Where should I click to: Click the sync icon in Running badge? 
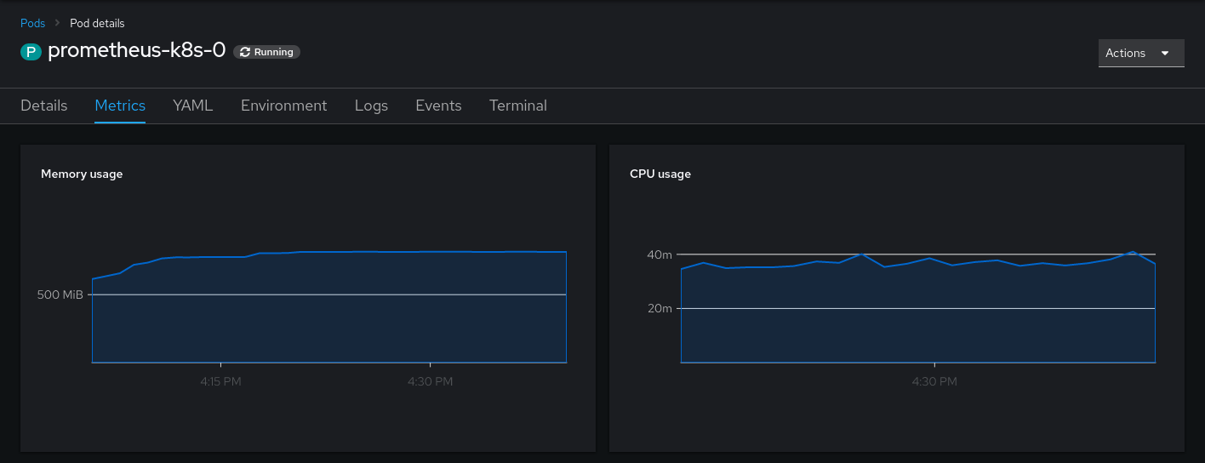pyautogui.click(x=245, y=52)
